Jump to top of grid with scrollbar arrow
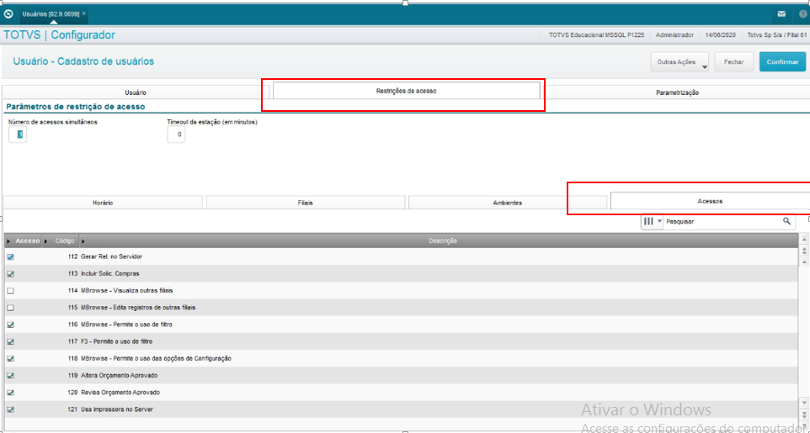 point(803,240)
